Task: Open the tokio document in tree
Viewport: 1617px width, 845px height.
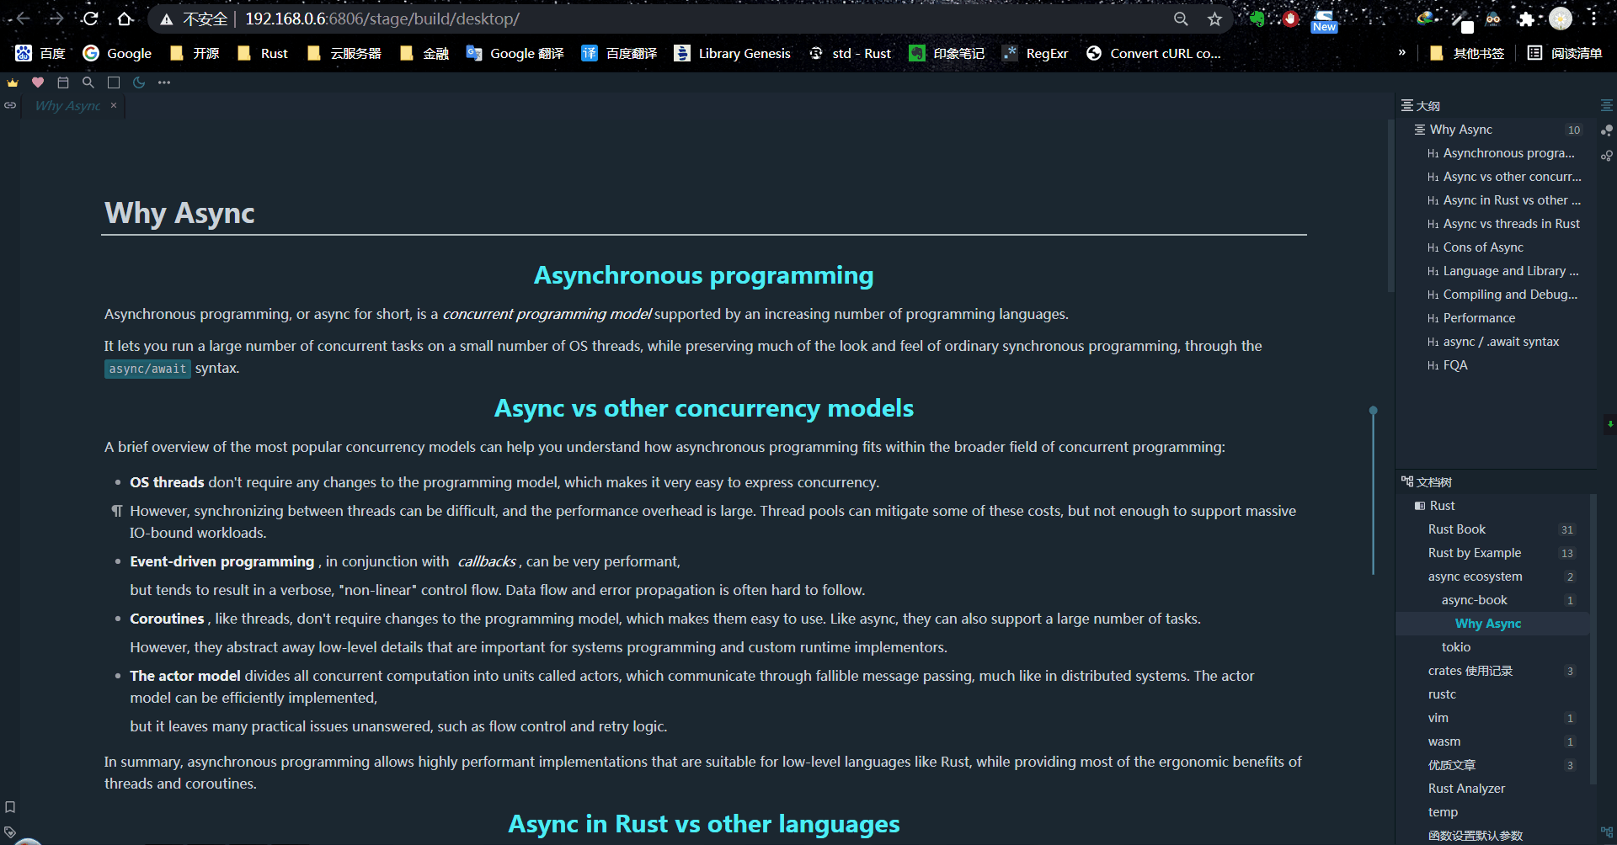Action: click(x=1456, y=647)
